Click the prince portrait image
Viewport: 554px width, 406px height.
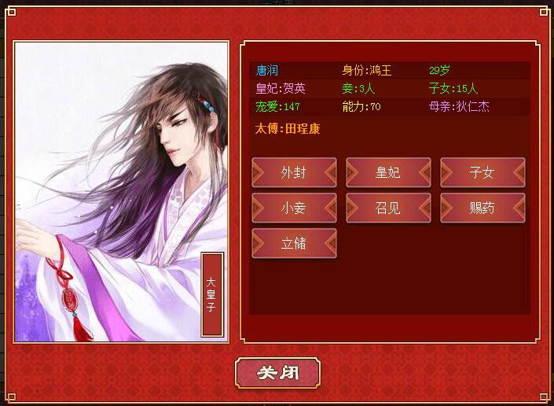121,192
